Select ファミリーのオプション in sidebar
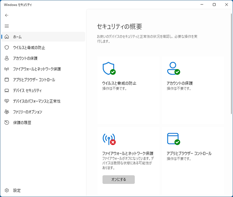 tap(43, 112)
